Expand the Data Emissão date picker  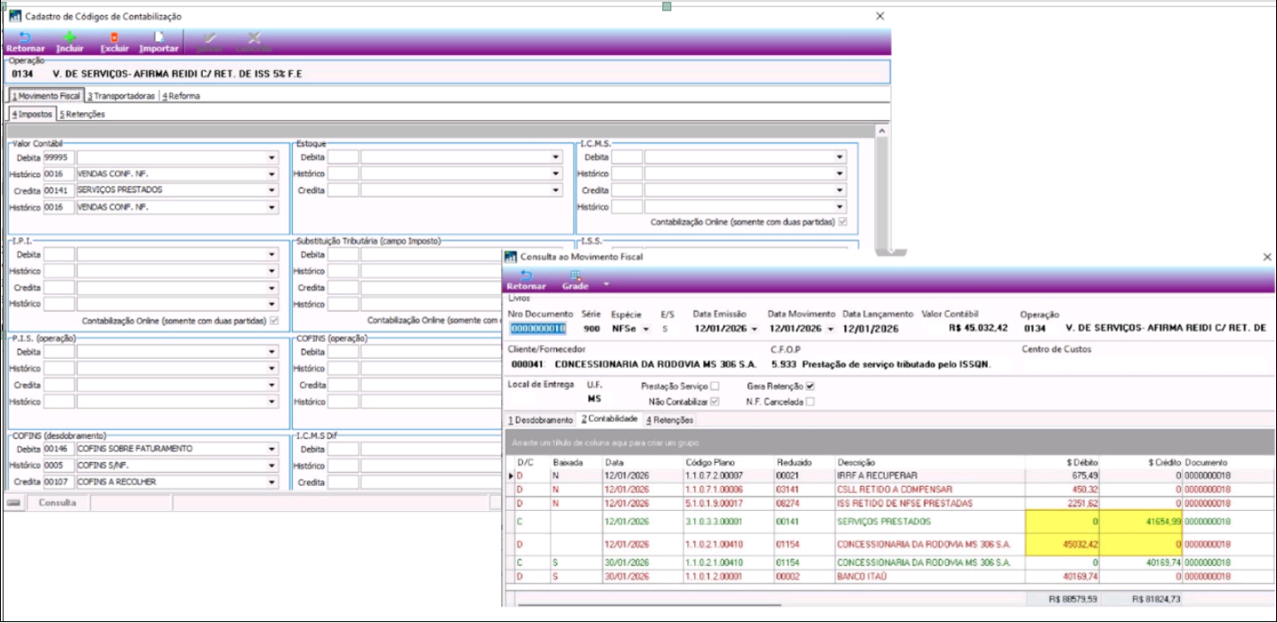pos(756,329)
